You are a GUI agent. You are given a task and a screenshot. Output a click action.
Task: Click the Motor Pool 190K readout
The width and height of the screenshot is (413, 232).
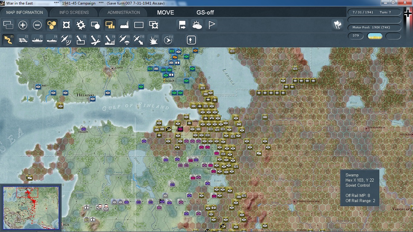(375, 27)
